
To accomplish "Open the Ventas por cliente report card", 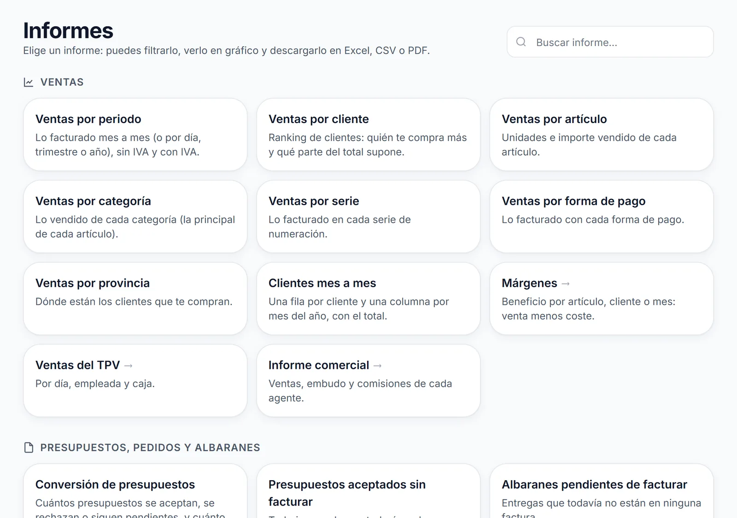I will pyautogui.click(x=368, y=134).
